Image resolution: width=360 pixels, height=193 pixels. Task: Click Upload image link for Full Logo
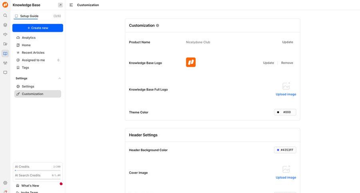pos(286,95)
